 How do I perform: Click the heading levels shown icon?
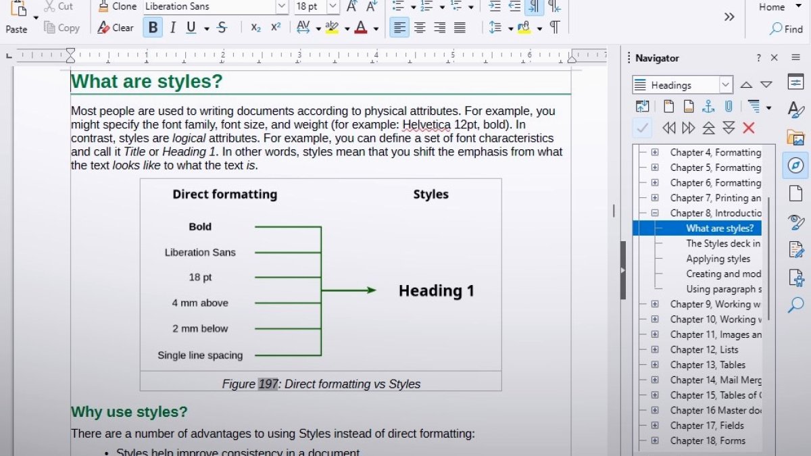(754, 106)
